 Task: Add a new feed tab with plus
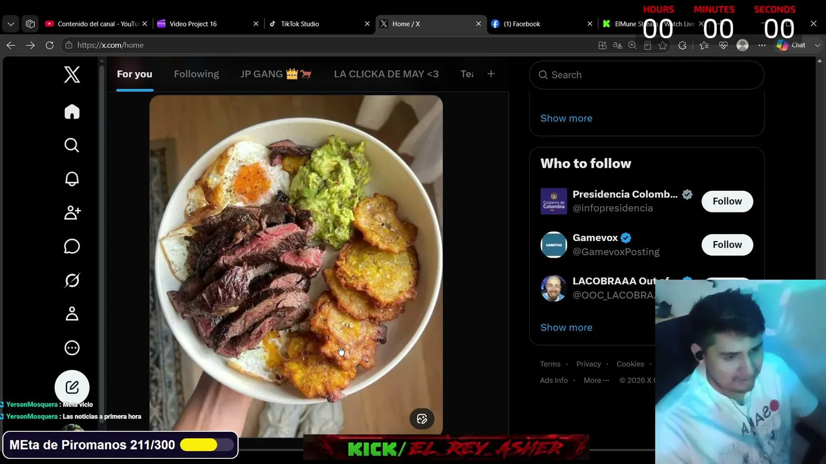click(490, 74)
